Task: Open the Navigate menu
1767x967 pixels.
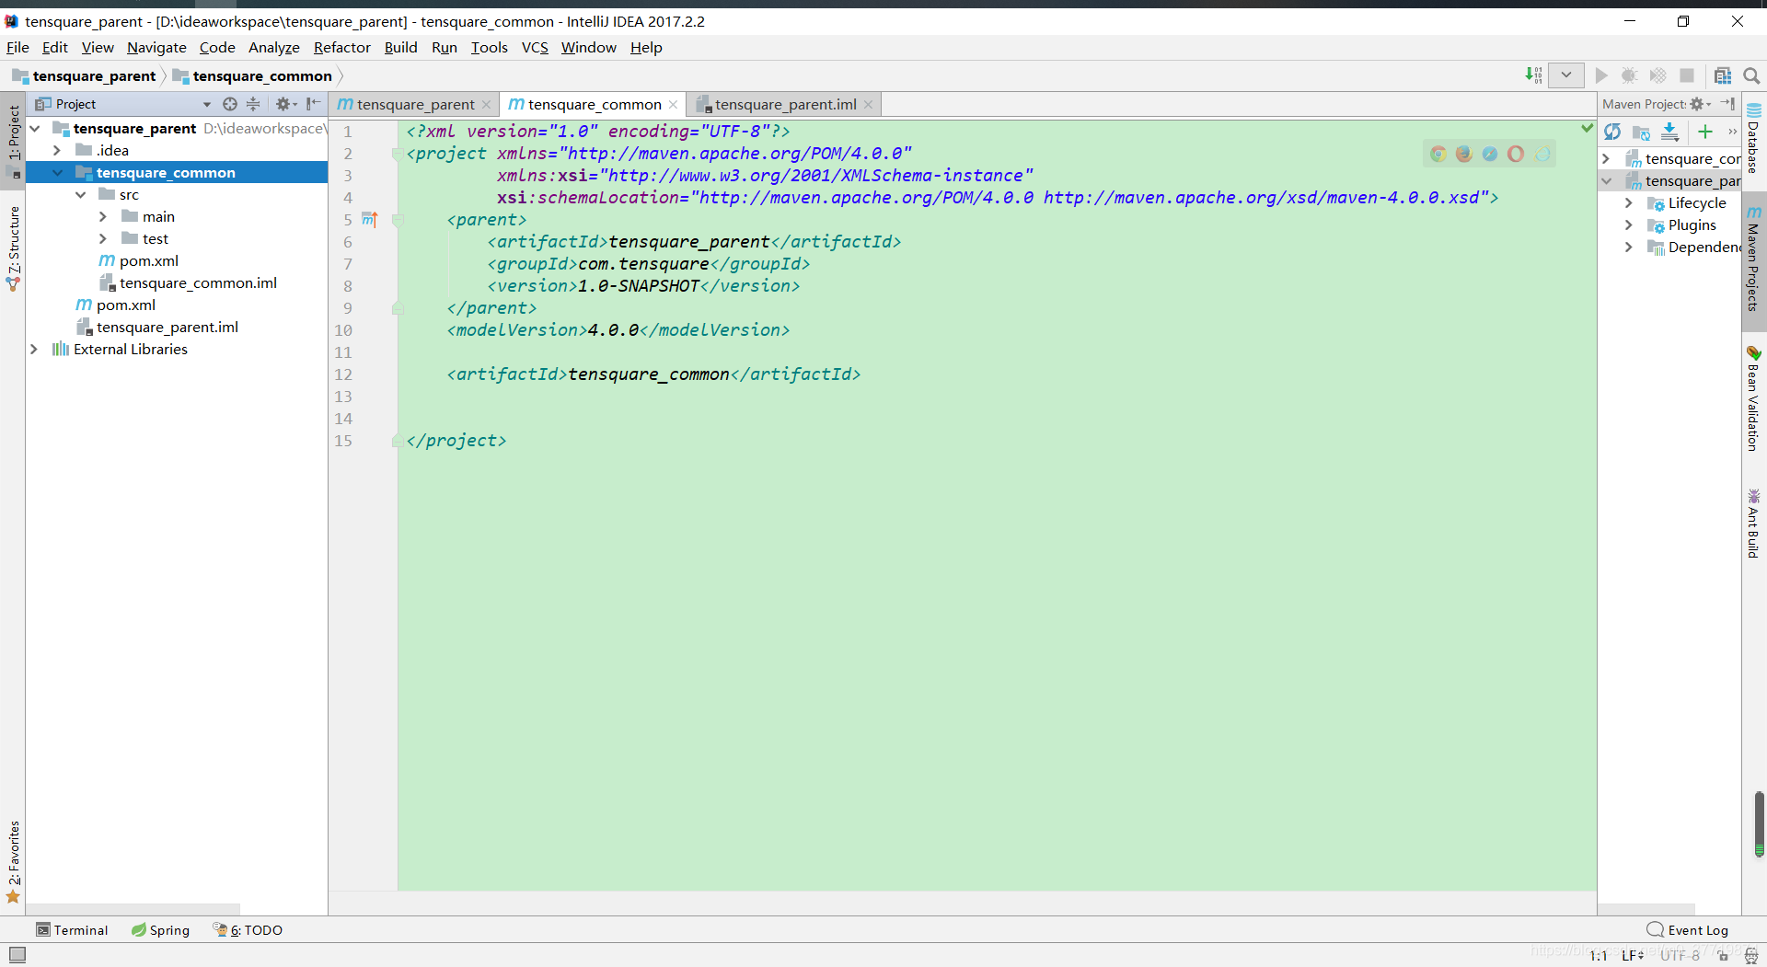Action: [x=156, y=47]
